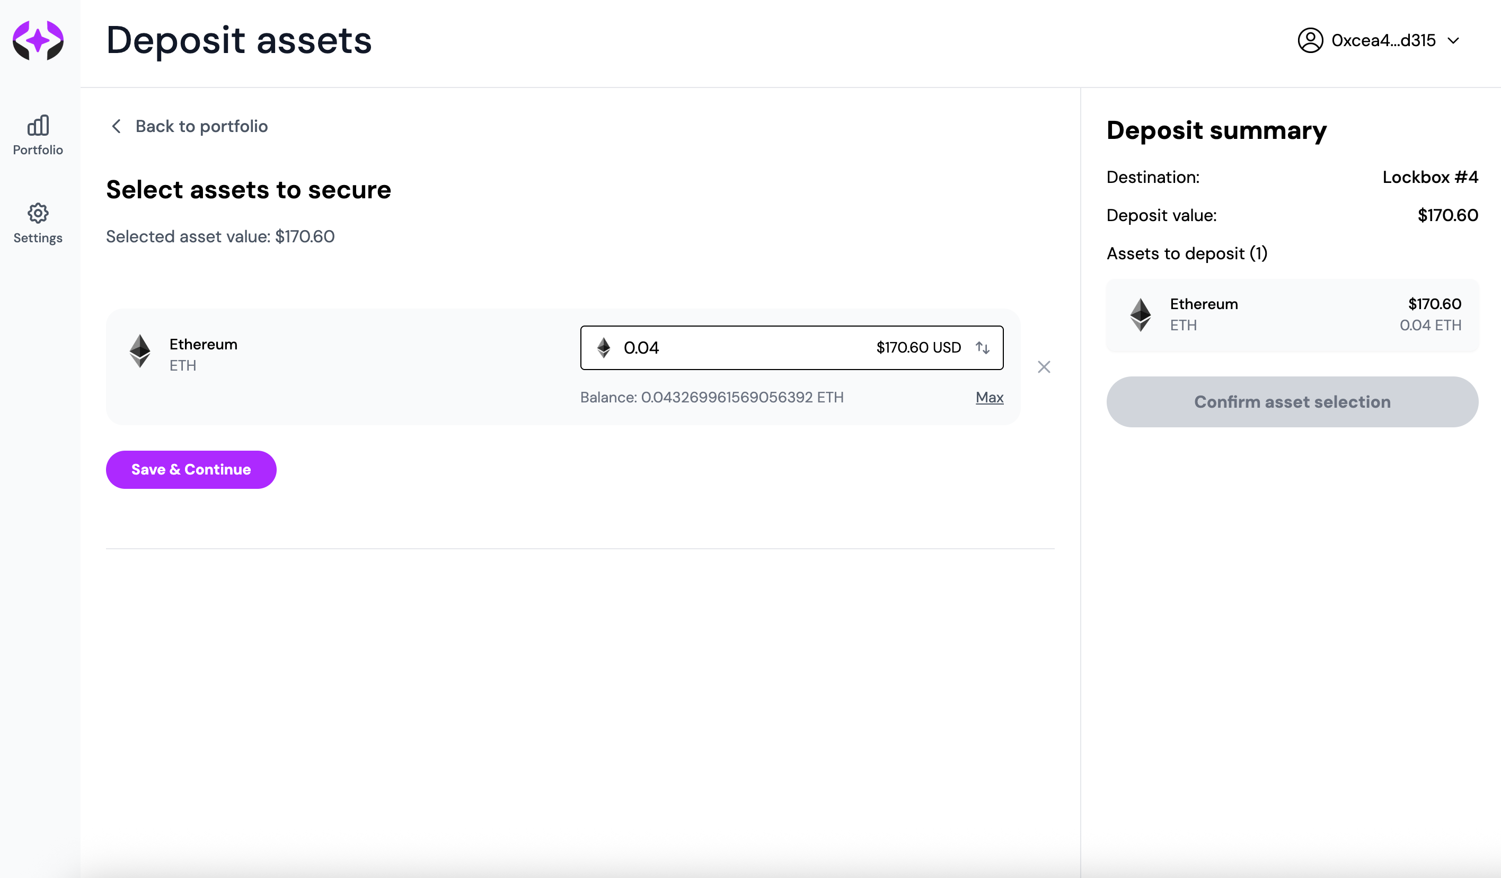The image size is (1501, 878).
Task: Remove Ethereum asset with X icon
Action: (1044, 367)
